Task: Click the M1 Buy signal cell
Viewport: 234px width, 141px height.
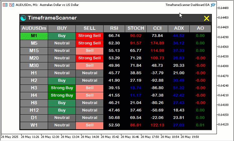Action: click(x=62, y=36)
